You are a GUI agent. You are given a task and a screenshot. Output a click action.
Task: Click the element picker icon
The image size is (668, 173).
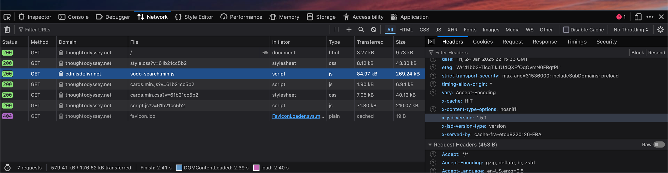pyautogui.click(x=7, y=17)
